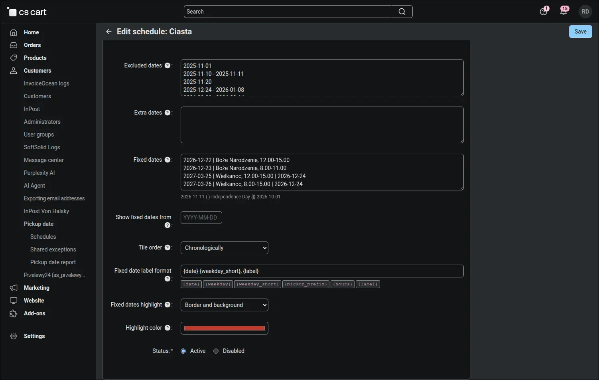Open Shared exceptions menu item
This screenshot has width=599, height=380.
pyautogui.click(x=53, y=249)
